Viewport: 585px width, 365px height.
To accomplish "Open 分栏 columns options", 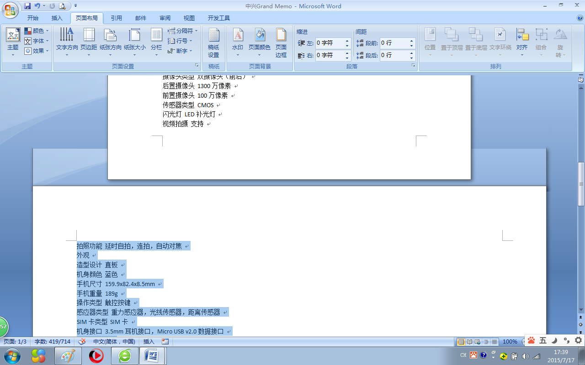I will (x=156, y=42).
